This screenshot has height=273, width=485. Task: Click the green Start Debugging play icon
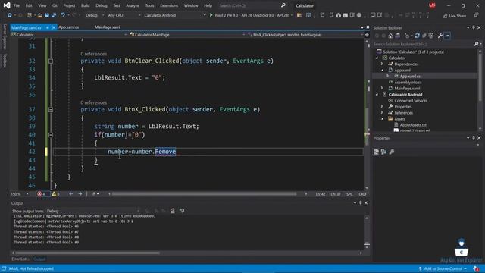[x=211, y=15]
